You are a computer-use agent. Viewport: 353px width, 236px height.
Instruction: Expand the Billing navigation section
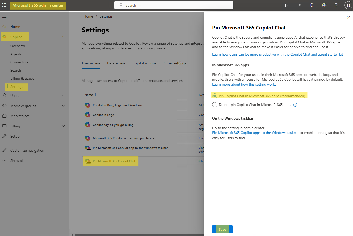pos(63,126)
